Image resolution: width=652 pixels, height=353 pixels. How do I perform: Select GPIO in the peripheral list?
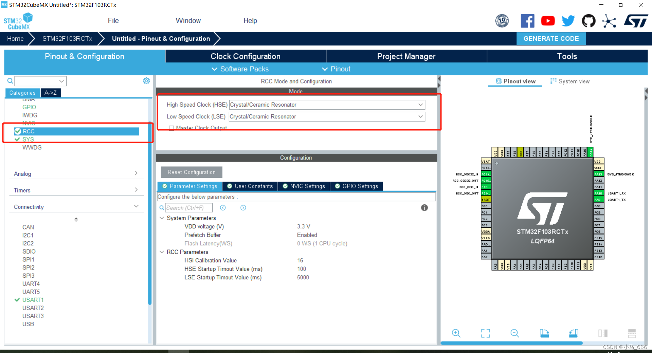pos(29,107)
